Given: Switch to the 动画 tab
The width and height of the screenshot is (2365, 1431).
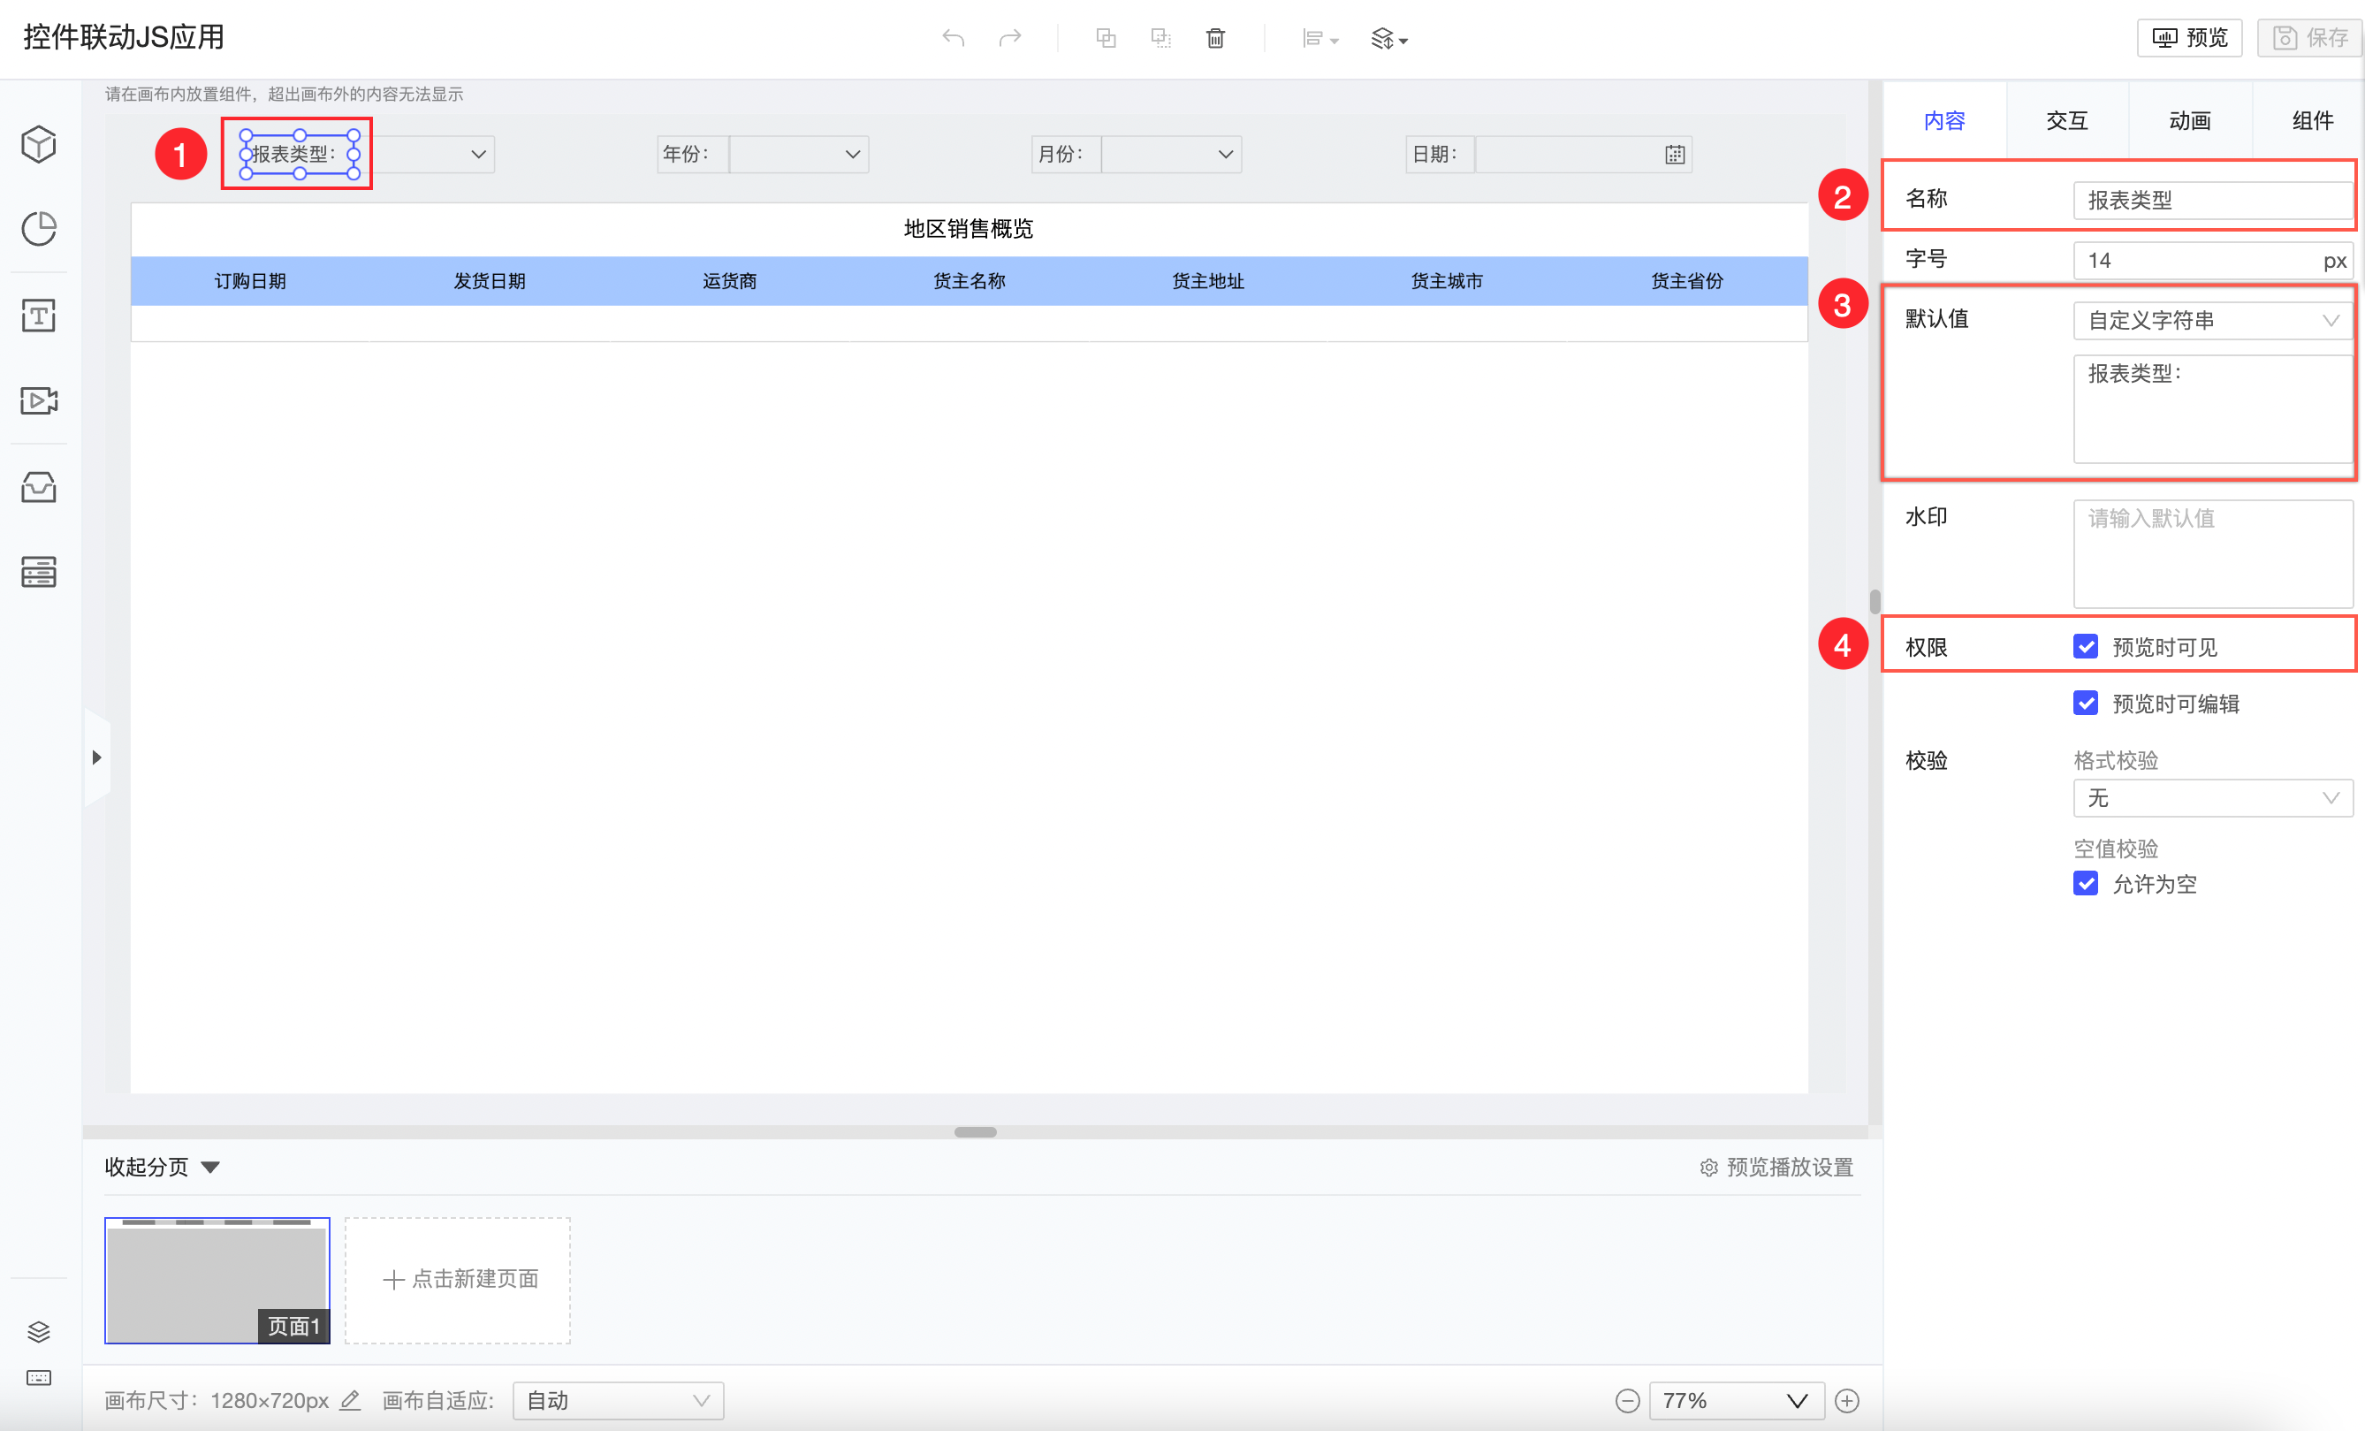Looking at the screenshot, I should tap(2189, 121).
